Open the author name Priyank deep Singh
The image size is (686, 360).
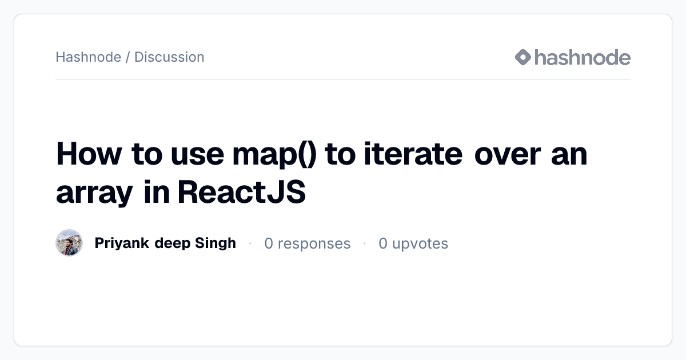point(165,243)
